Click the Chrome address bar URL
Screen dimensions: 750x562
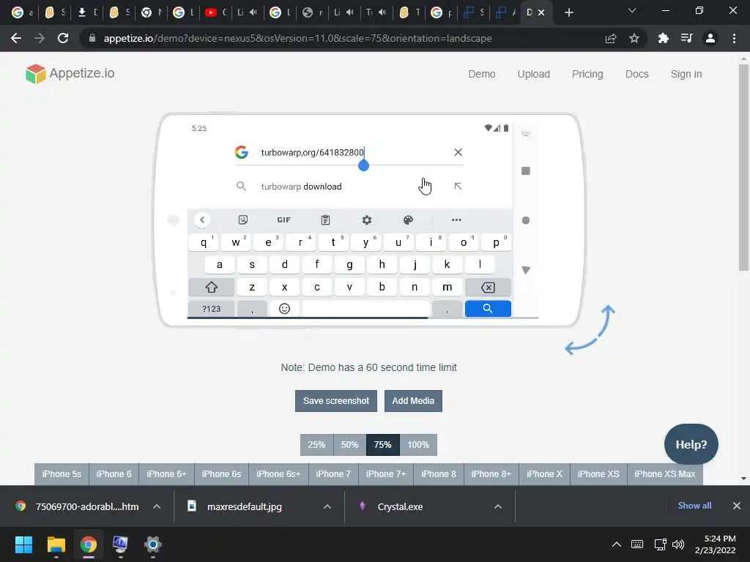pyautogui.click(x=297, y=38)
